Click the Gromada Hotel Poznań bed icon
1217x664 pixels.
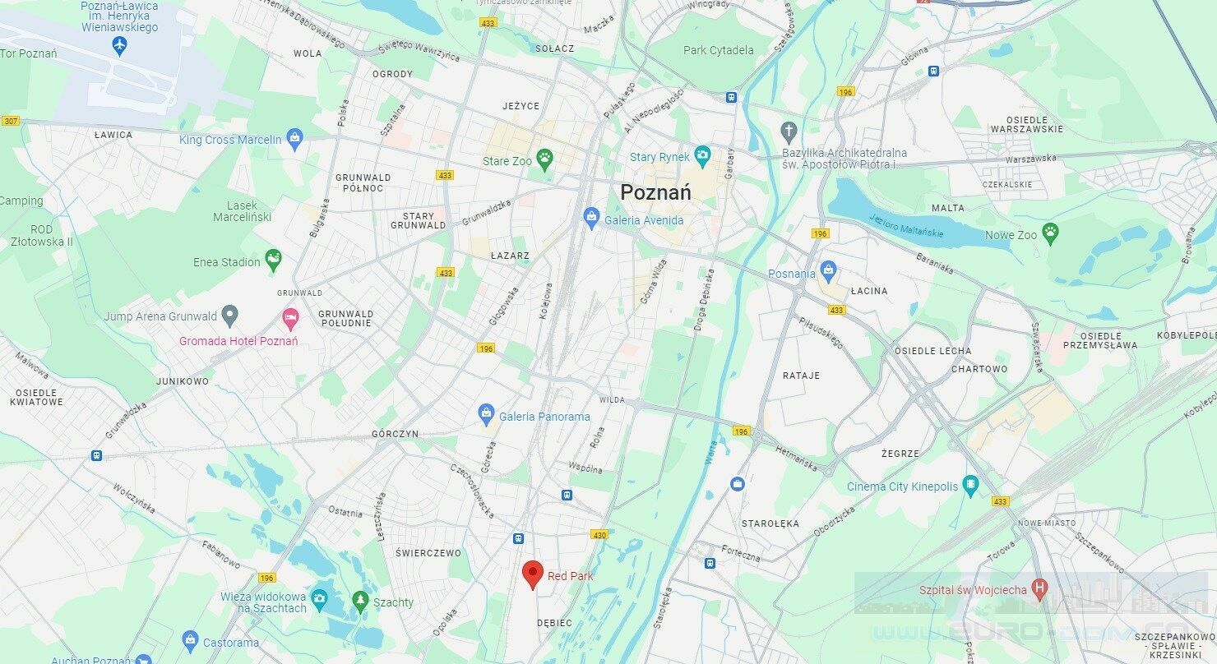289,317
